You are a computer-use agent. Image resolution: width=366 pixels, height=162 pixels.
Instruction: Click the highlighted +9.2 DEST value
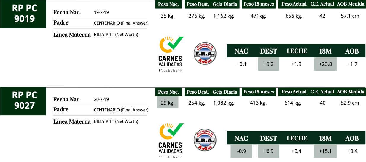coord(268,64)
